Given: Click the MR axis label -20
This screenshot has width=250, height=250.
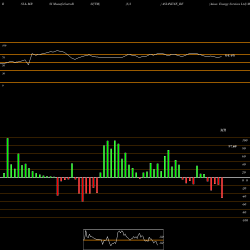Looking at the screenshot, I should [244, 188].
